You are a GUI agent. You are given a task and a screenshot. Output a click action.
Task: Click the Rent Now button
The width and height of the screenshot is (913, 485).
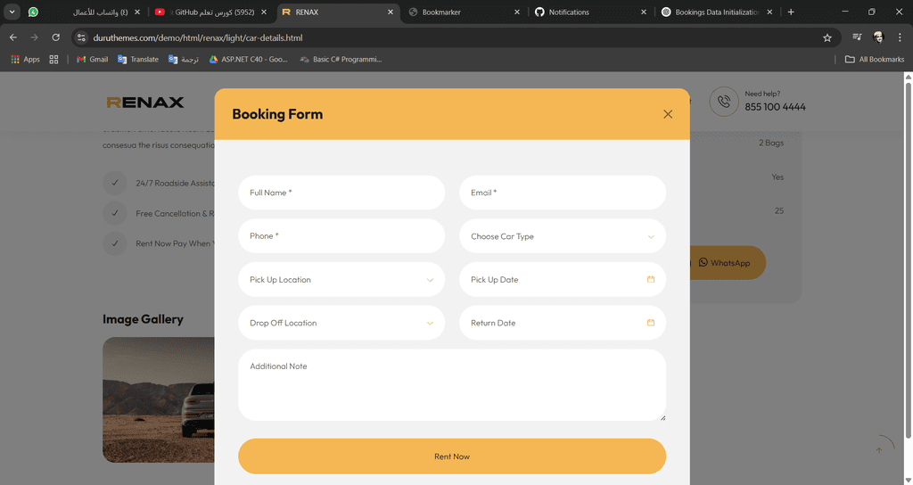tap(452, 456)
